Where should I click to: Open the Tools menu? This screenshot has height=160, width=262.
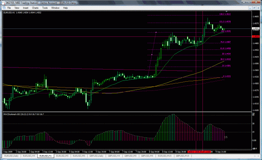click(x=45, y=8)
